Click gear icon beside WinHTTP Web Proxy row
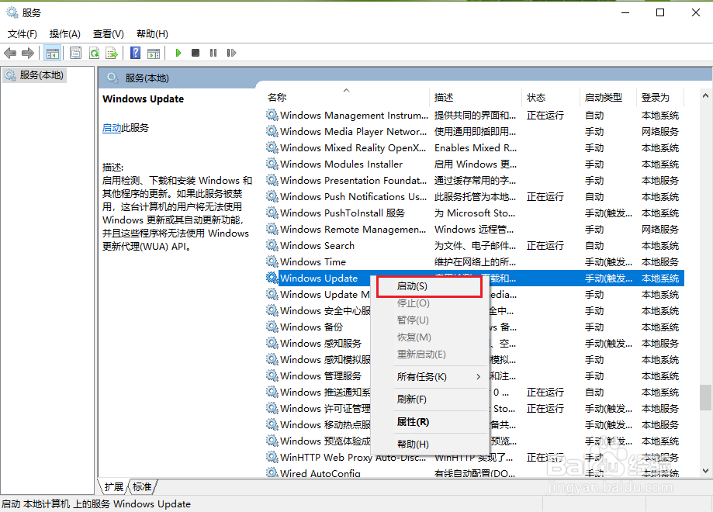Viewport: 713px width, 512px height. 272,457
